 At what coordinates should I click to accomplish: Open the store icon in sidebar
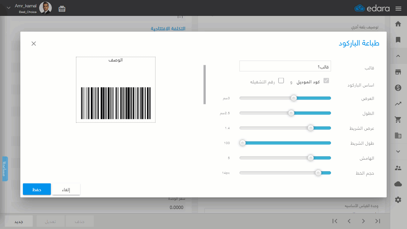[x=398, y=72]
